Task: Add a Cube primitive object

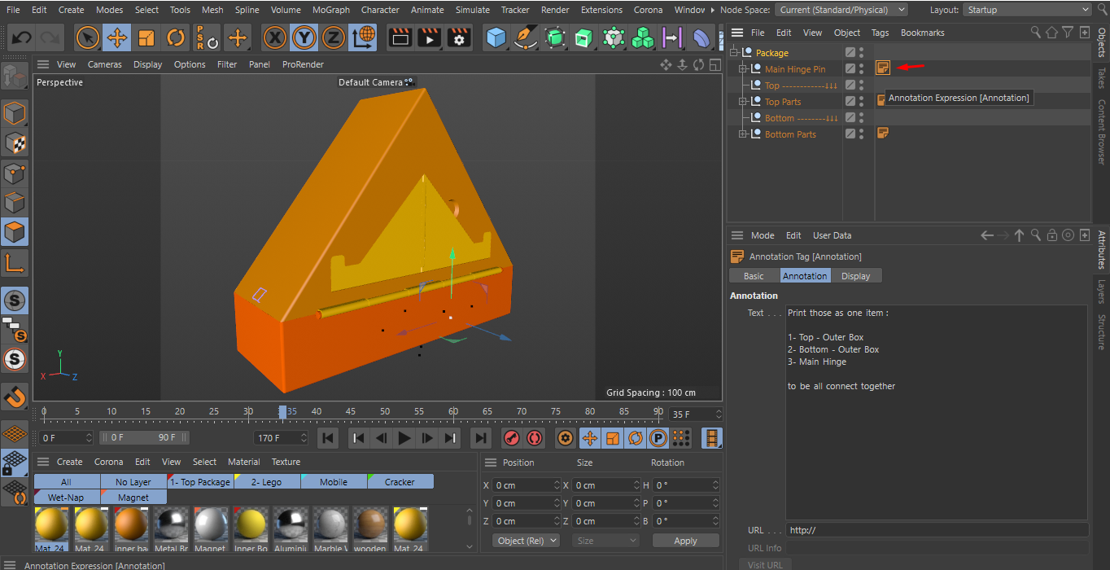Action: (496, 37)
